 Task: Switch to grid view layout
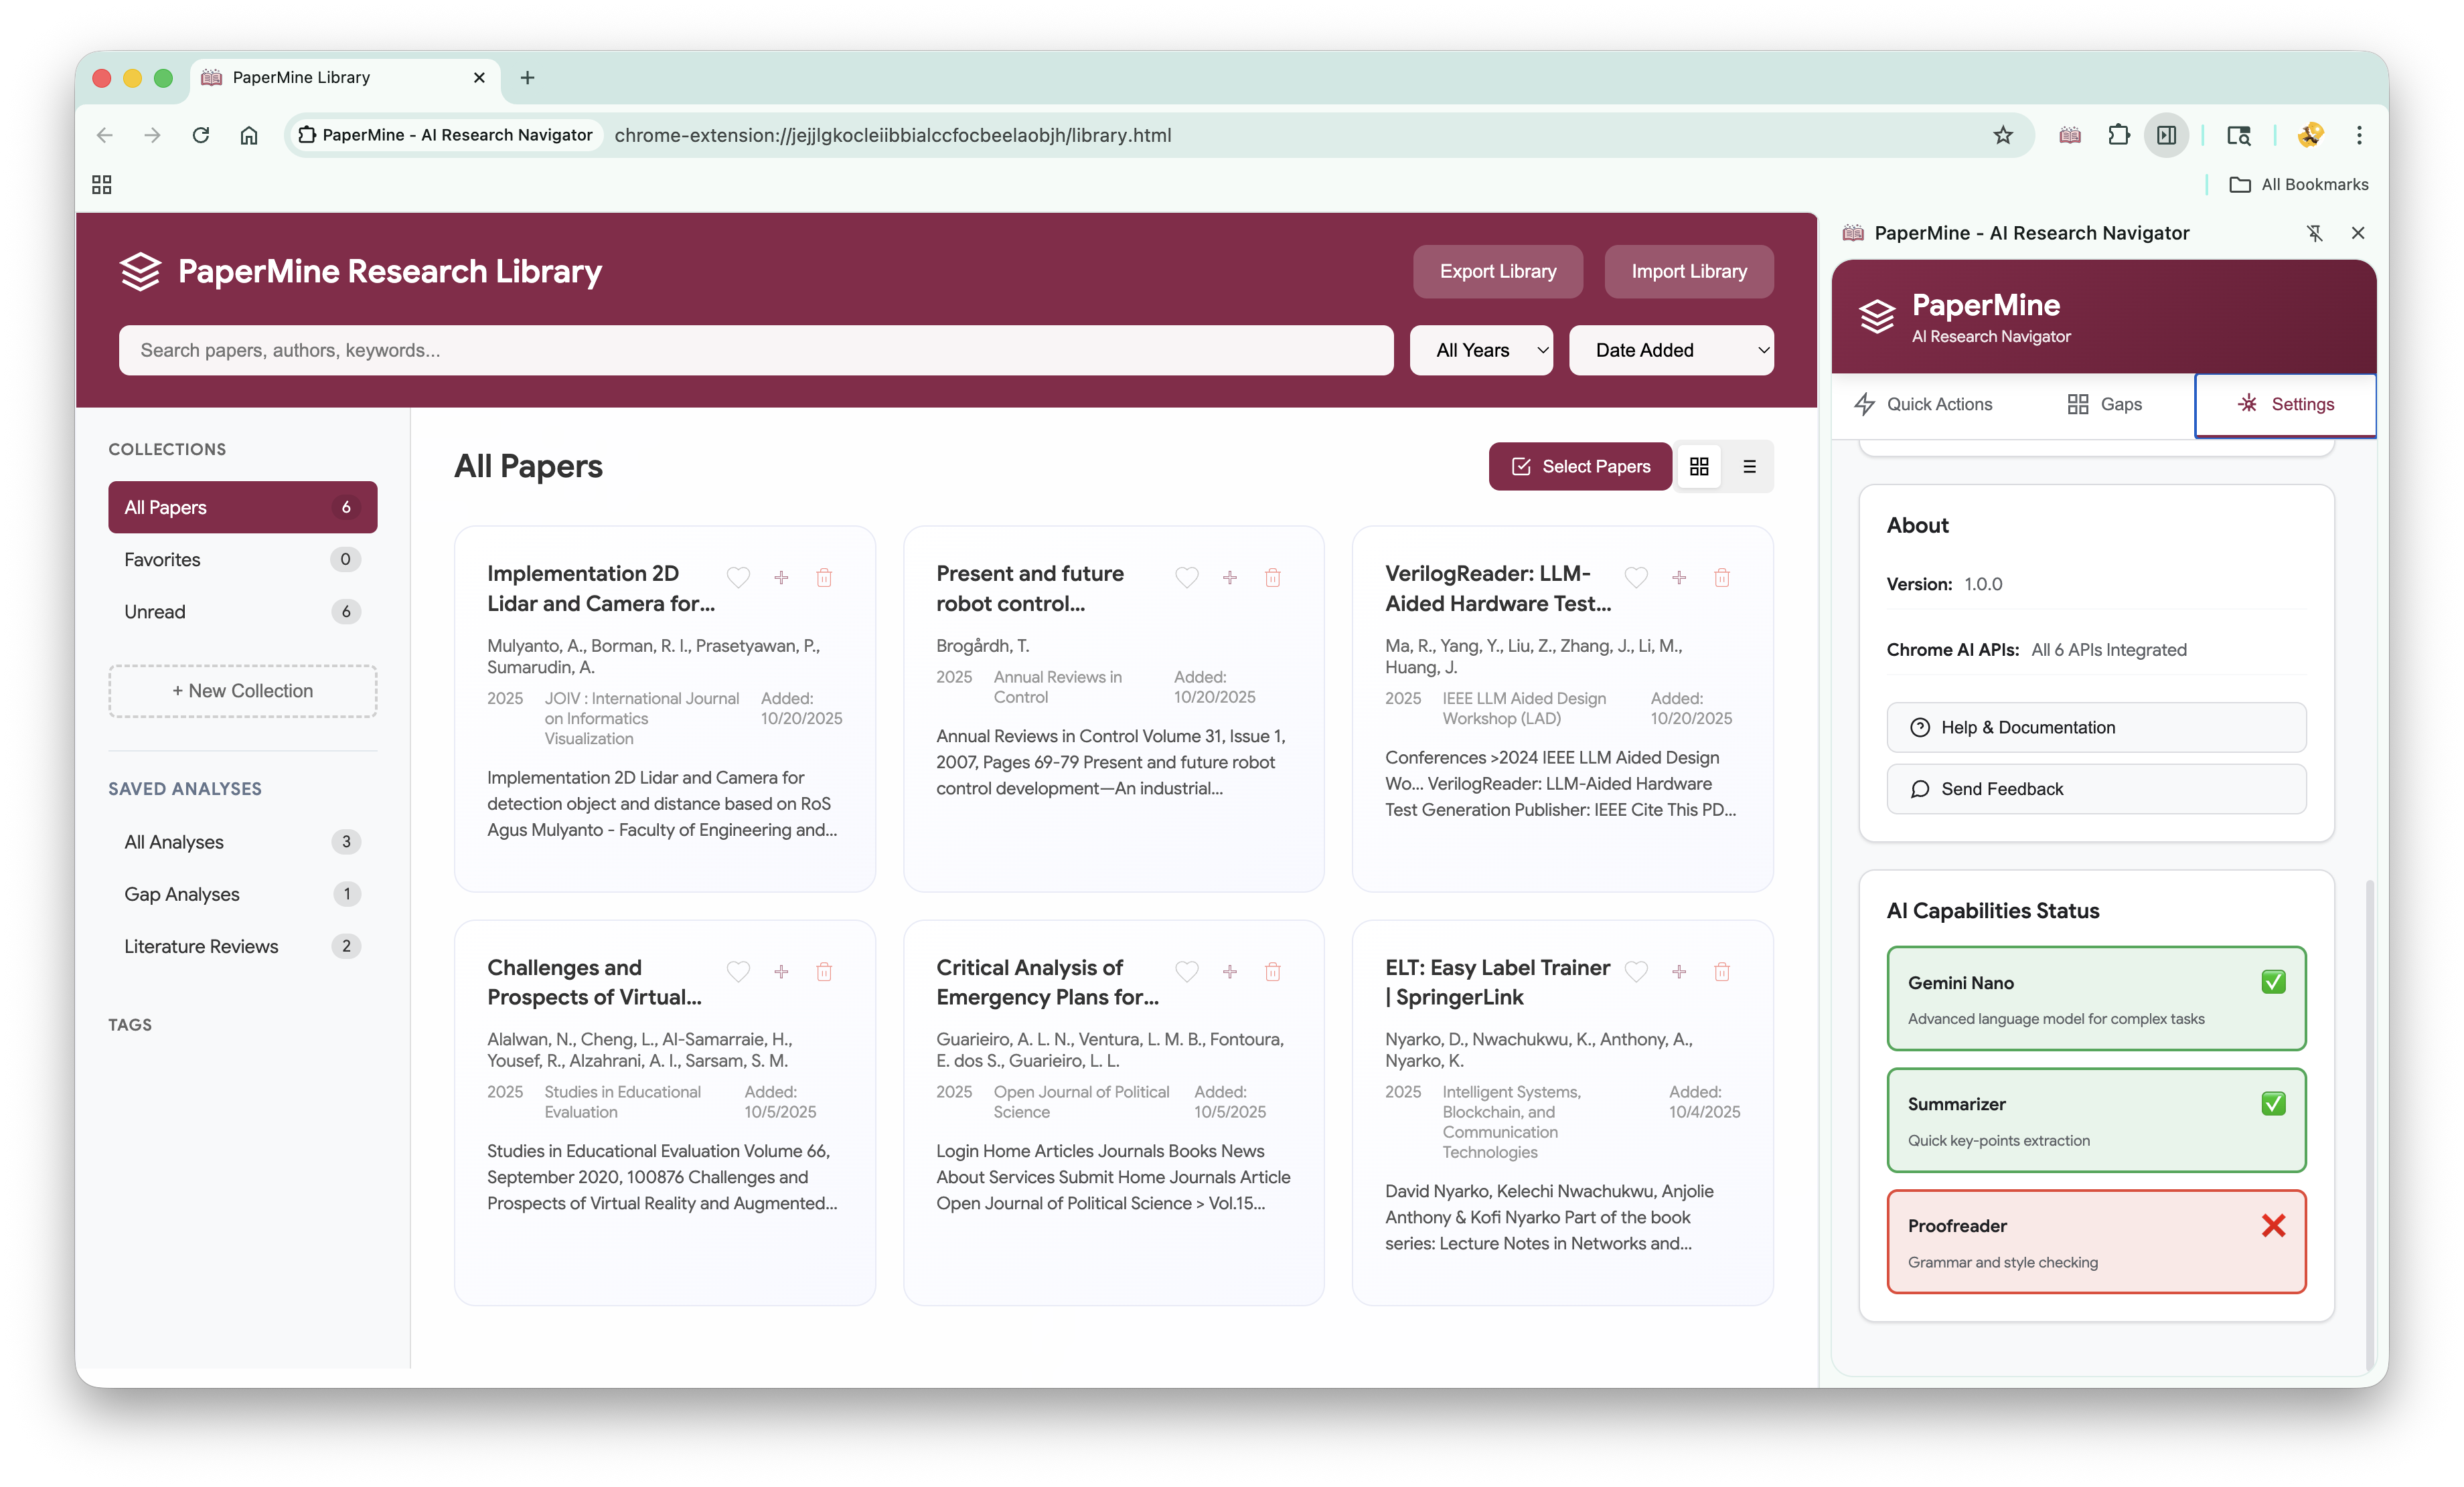click(1699, 466)
